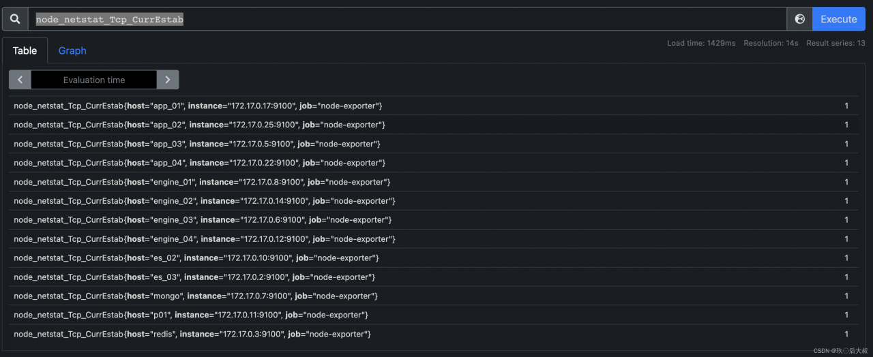Step evaluation time forward with right chevron
The width and height of the screenshot is (873, 357).
[168, 80]
